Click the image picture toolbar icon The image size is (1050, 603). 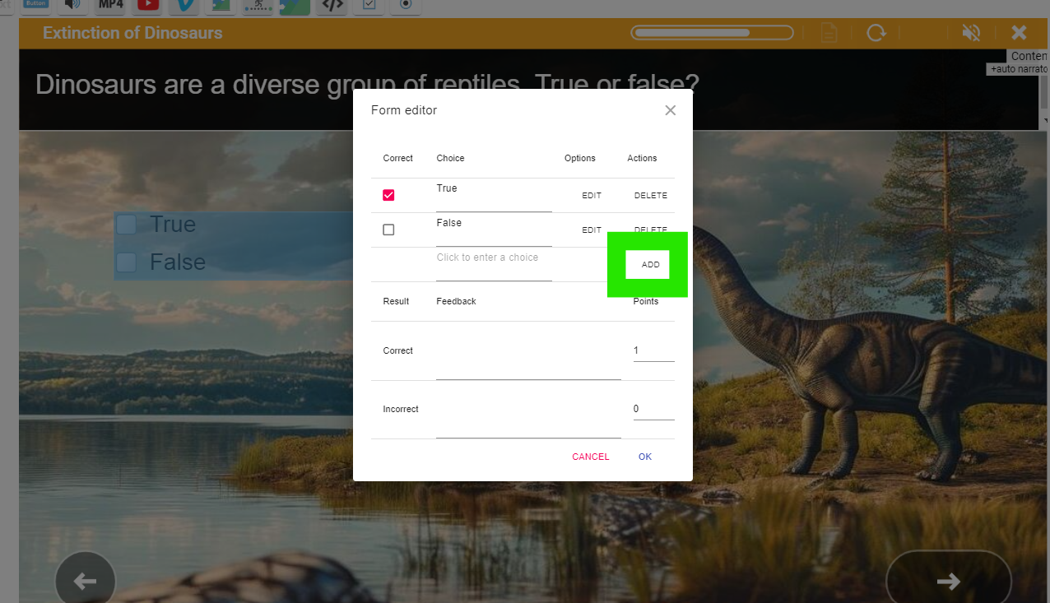(221, 5)
